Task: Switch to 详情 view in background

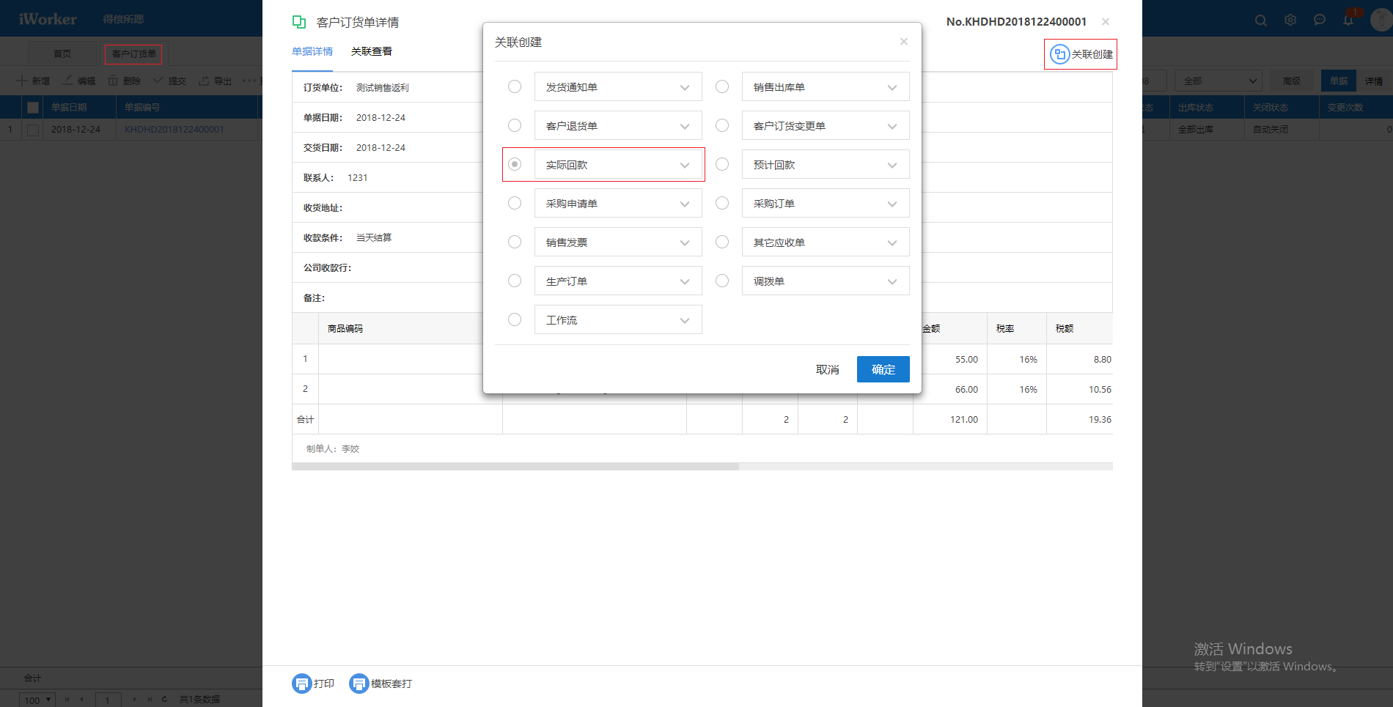Action: pyautogui.click(x=1374, y=81)
